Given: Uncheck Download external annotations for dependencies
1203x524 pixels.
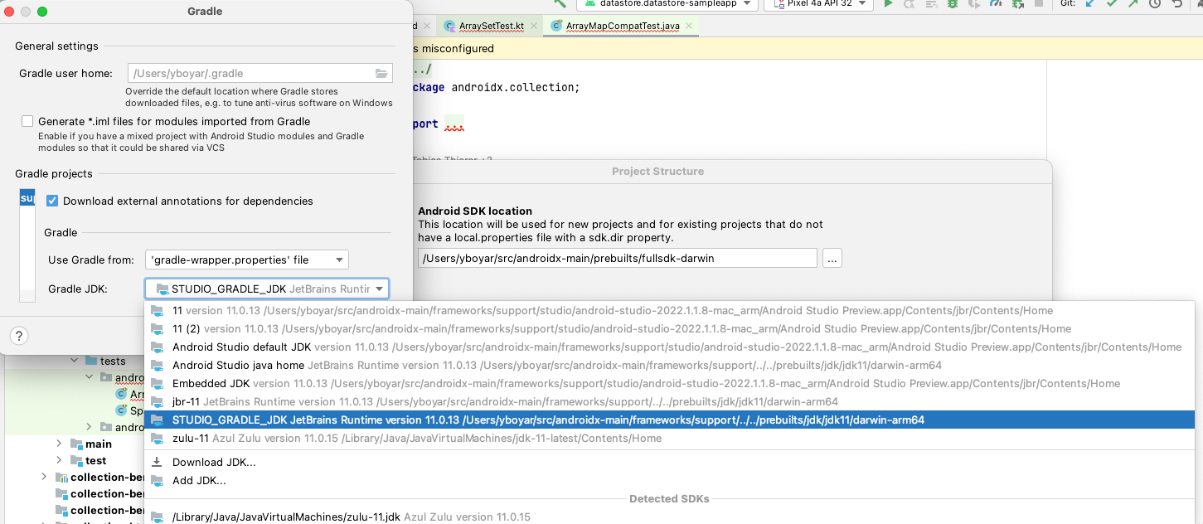Looking at the screenshot, I should click(52, 201).
